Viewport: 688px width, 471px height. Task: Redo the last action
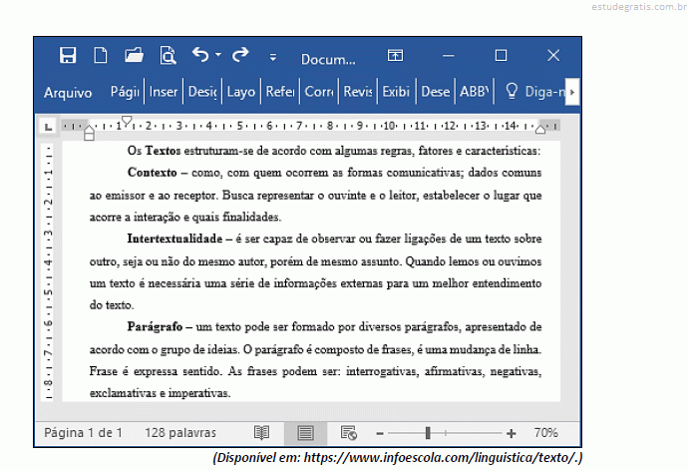[240, 55]
